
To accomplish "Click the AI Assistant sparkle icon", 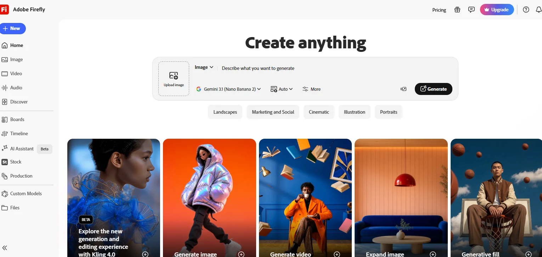I will pos(5,149).
